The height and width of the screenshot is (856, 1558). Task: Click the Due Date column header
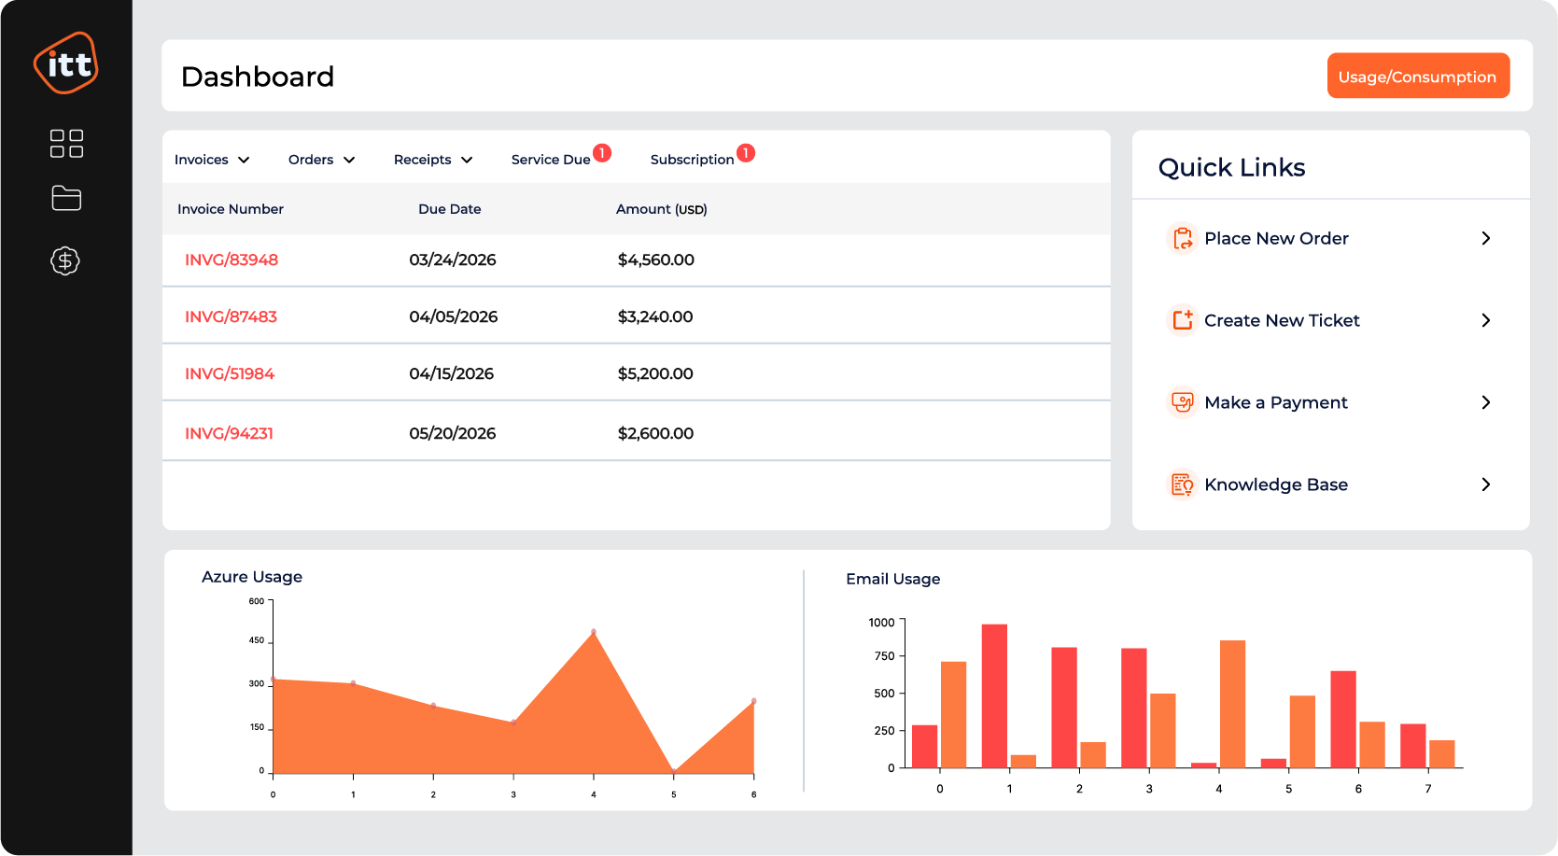pyautogui.click(x=450, y=209)
